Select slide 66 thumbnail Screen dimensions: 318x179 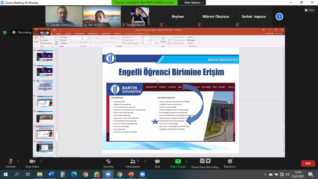[x=45, y=86]
